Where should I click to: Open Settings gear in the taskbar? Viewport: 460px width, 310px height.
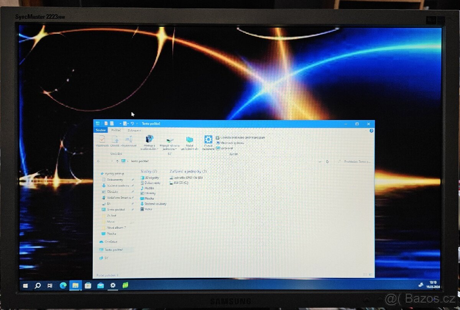point(113,285)
